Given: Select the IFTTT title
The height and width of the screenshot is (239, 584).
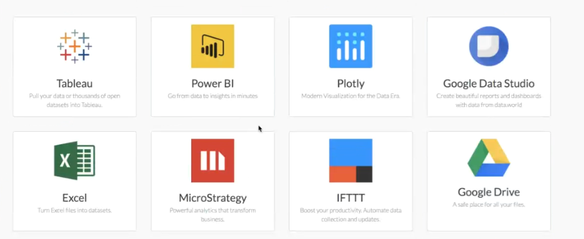Looking at the screenshot, I should [351, 198].
